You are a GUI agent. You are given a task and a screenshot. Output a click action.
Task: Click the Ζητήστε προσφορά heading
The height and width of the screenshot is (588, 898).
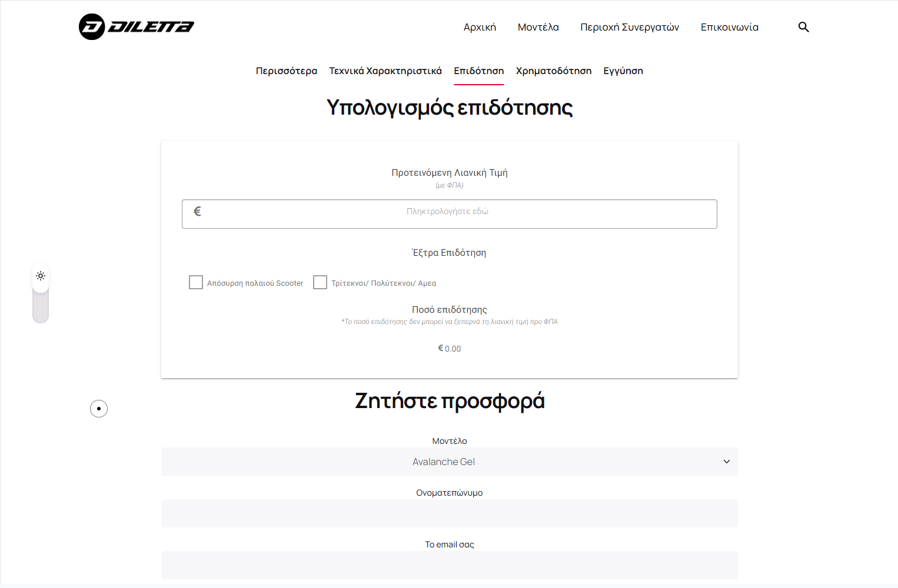(x=450, y=401)
